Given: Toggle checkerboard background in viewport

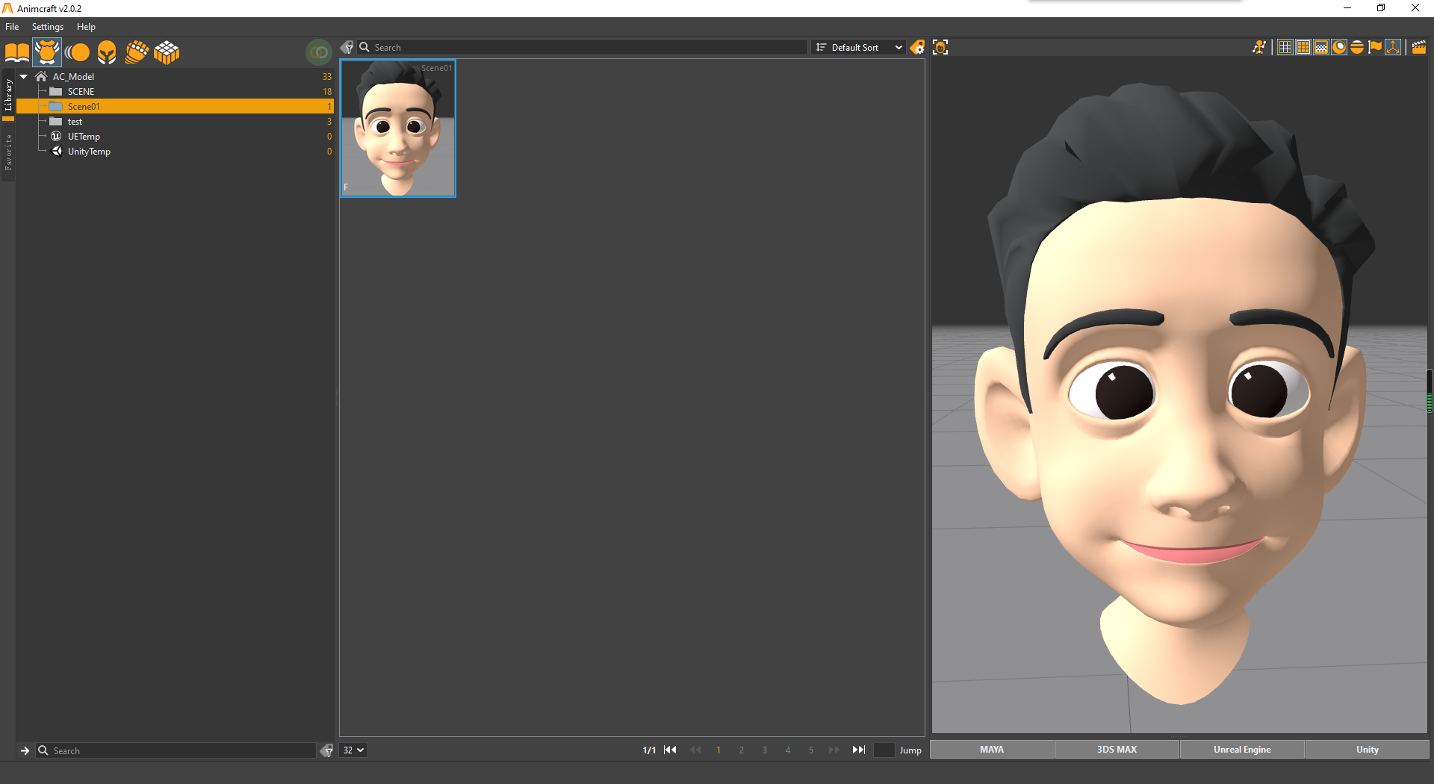Looking at the screenshot, I should 1321,47.
